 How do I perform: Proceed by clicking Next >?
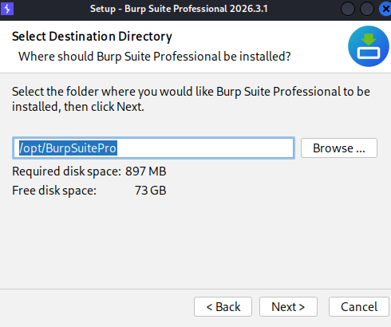point(288,307)
